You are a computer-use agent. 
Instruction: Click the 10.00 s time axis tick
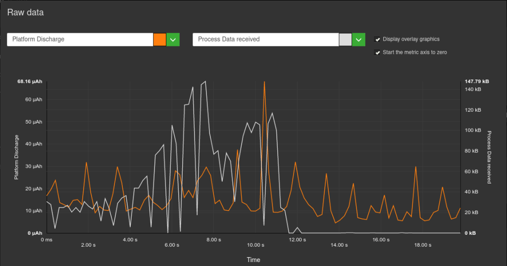click(255, 245)
